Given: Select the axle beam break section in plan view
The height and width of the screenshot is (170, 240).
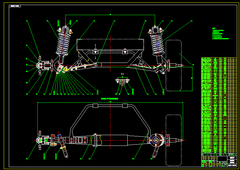Looking at the screenshot, I should pyautogui.click(x=96, y=140).
